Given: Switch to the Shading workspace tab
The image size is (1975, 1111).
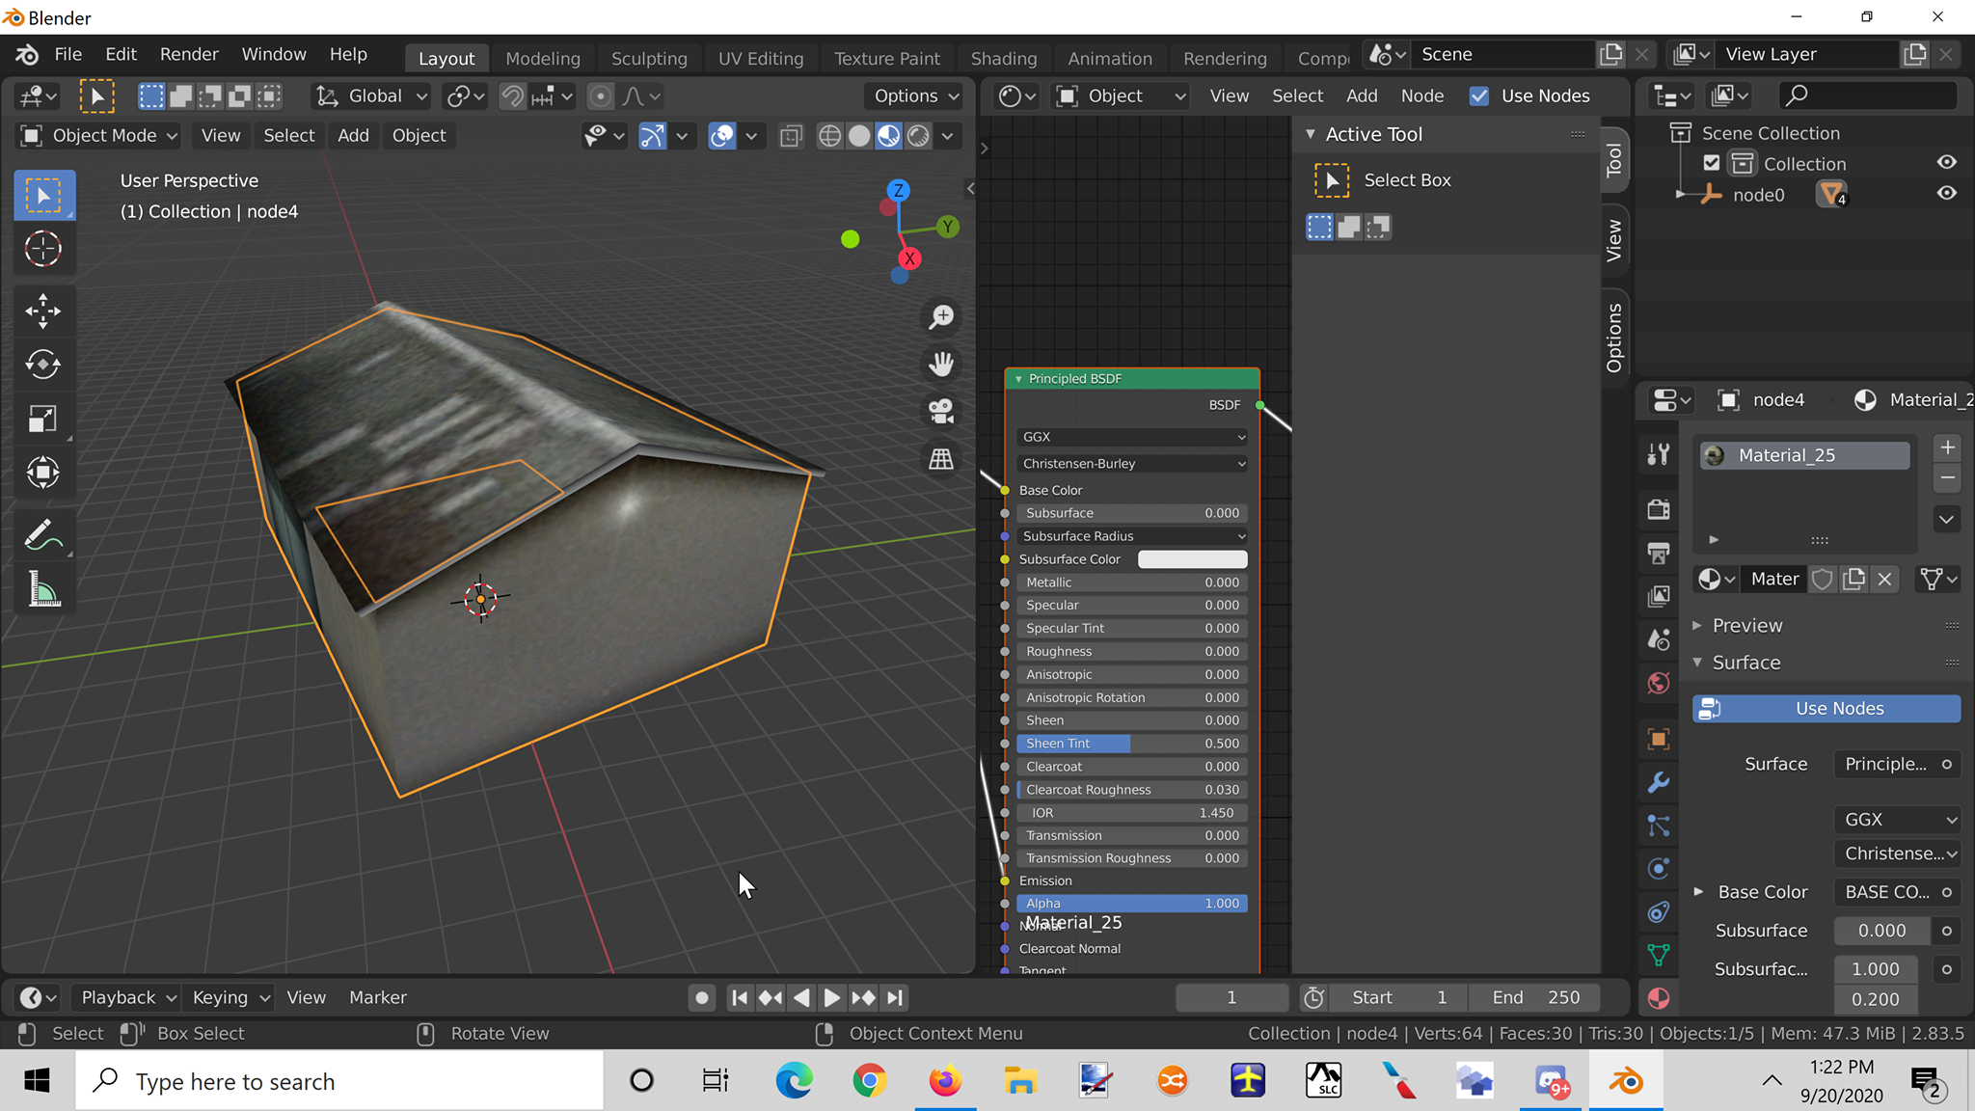Looking at the screenshot, I should [1004, 58].
